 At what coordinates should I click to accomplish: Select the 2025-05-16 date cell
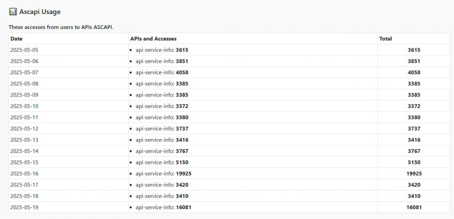click(24, 174)
